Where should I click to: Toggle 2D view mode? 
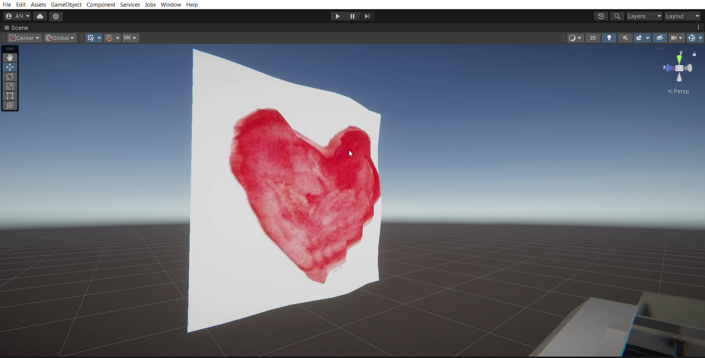[x=593, y=38]
